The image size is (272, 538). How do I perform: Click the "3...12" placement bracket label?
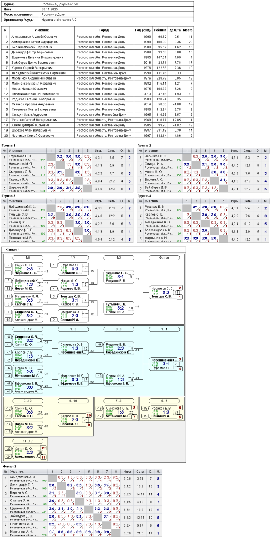pos(28,329)
